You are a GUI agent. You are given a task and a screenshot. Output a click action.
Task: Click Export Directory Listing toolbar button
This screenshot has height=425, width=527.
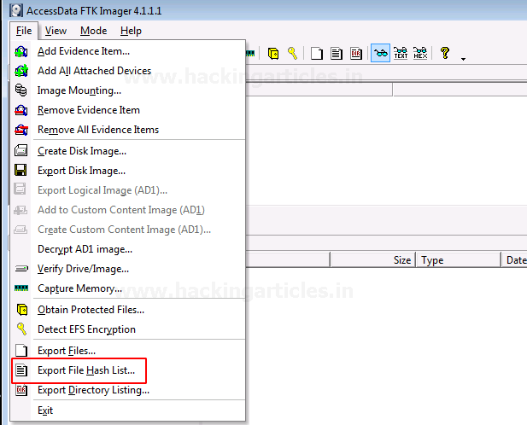point(356,54)
